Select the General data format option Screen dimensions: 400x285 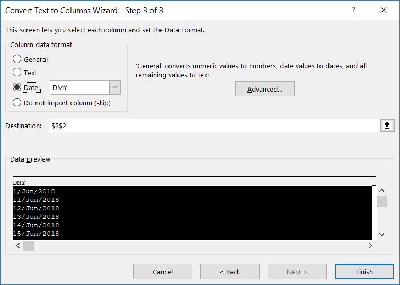pyautogui.click(x=17, y=59)
